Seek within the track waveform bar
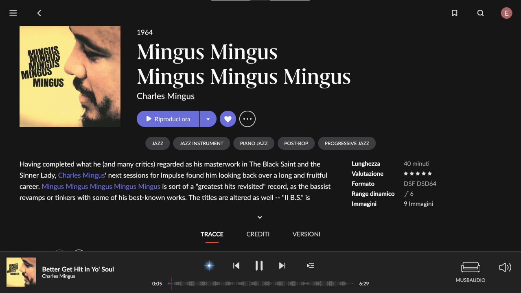This screenshot has width=521, height=293. pos(261,284)
